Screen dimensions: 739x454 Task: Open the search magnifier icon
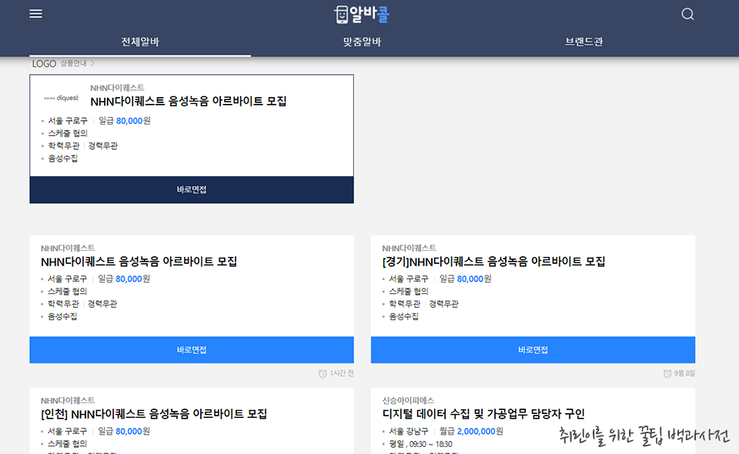click(687, 12)
